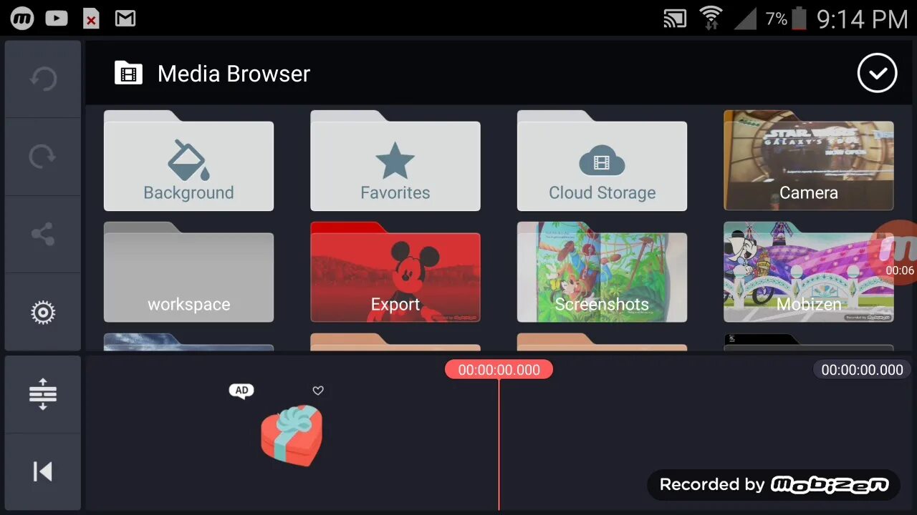Tap the red playhead time 00:00:00.000

(x=499, y=370)
